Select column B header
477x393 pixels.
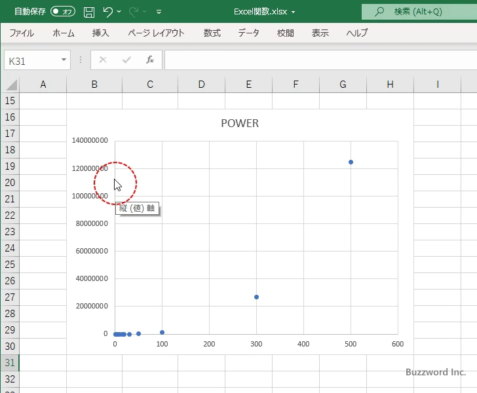(x=94, y=84)
